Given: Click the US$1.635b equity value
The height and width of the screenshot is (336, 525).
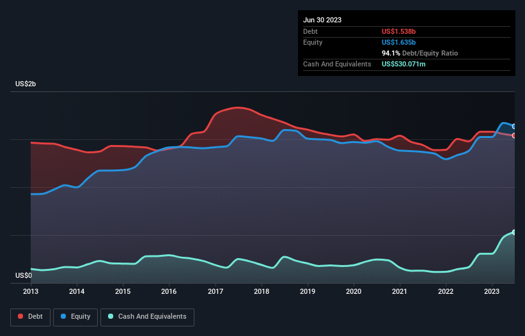Looking at the screenshot, I should click(398, 42).
